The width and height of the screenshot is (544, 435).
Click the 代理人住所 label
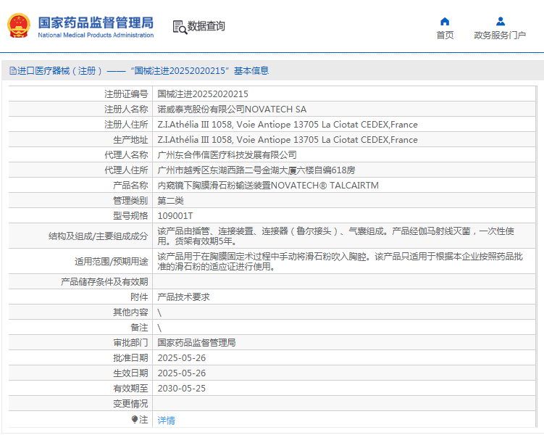coord(126,170)
